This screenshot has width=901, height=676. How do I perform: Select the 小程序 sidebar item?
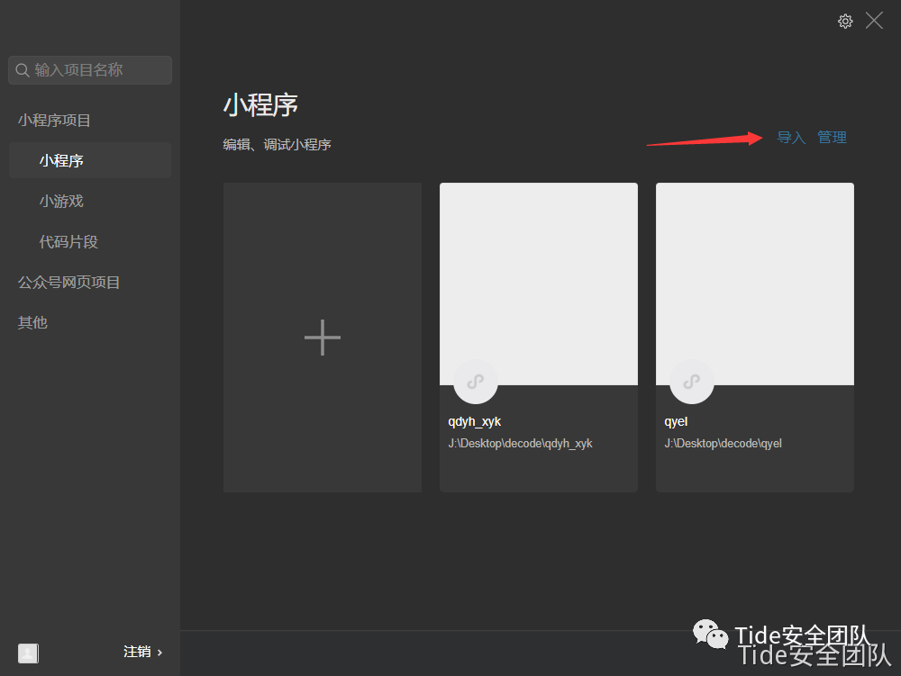tap(90, 160)
